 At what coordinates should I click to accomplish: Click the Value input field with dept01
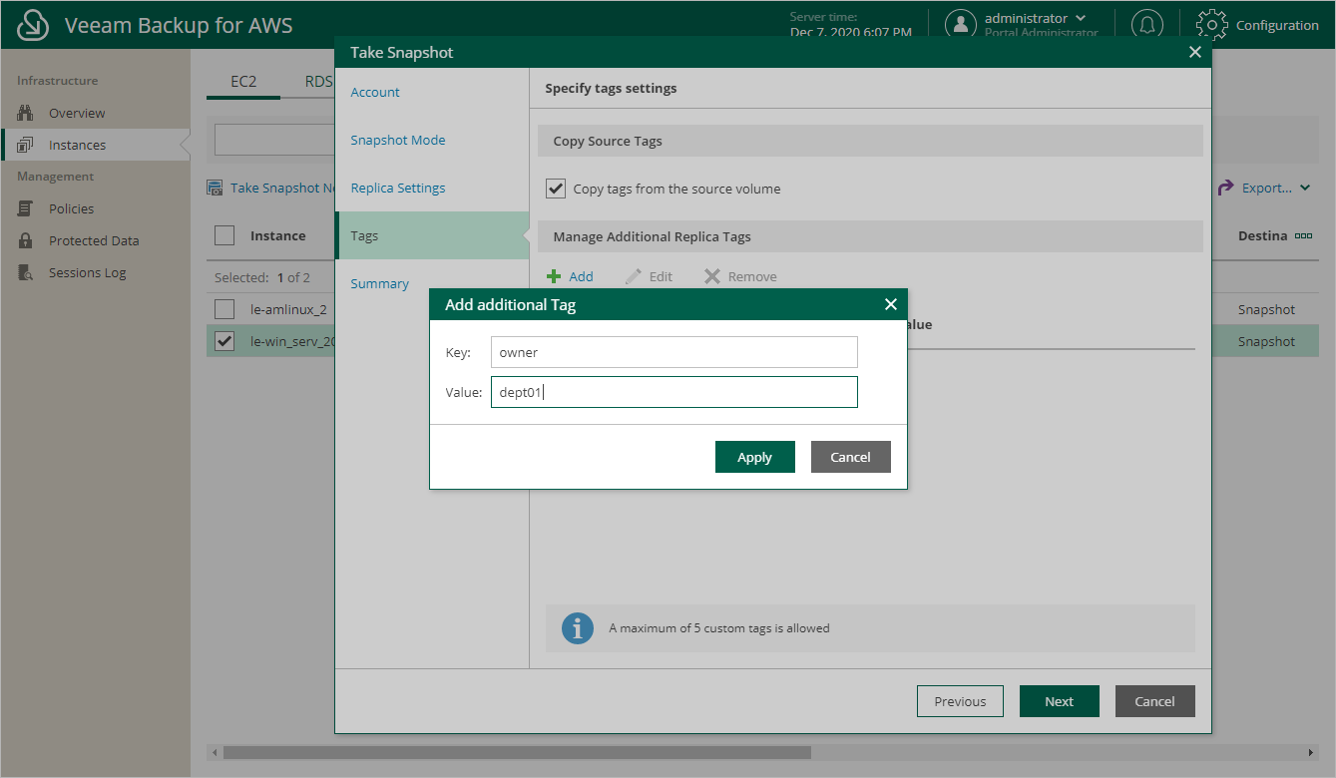click(674, 392)
